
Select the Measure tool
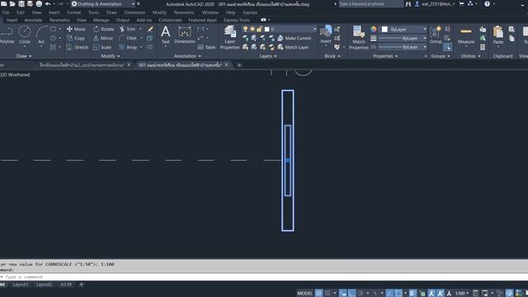point(466,35)
